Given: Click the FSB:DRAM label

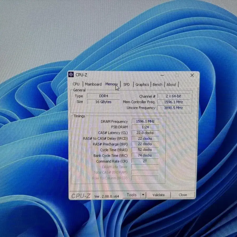Looking at the screenshot, I should [119, 127].
